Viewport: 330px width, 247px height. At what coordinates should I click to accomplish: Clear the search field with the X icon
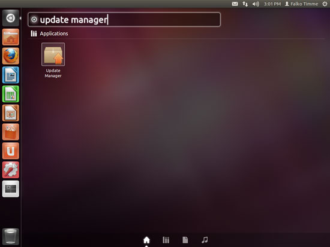point(34,20)
